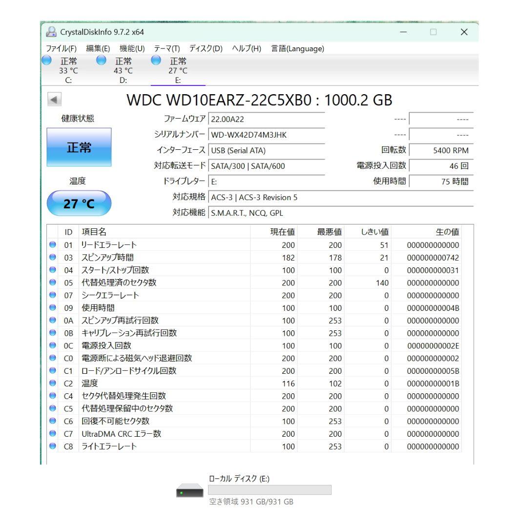Click the E: disk usage capacity bar
Image resolution: width=523 pixels, height=527 pixels.
(270, 490)
